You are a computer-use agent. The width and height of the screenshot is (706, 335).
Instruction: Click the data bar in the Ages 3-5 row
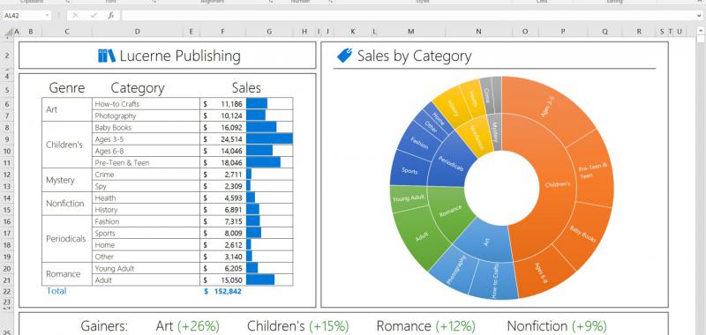[x=269, y=139]
